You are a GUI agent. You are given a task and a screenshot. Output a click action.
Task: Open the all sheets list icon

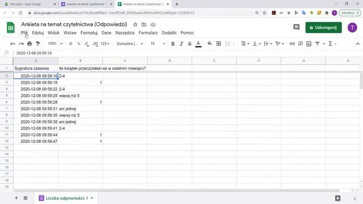pos(26,198)
